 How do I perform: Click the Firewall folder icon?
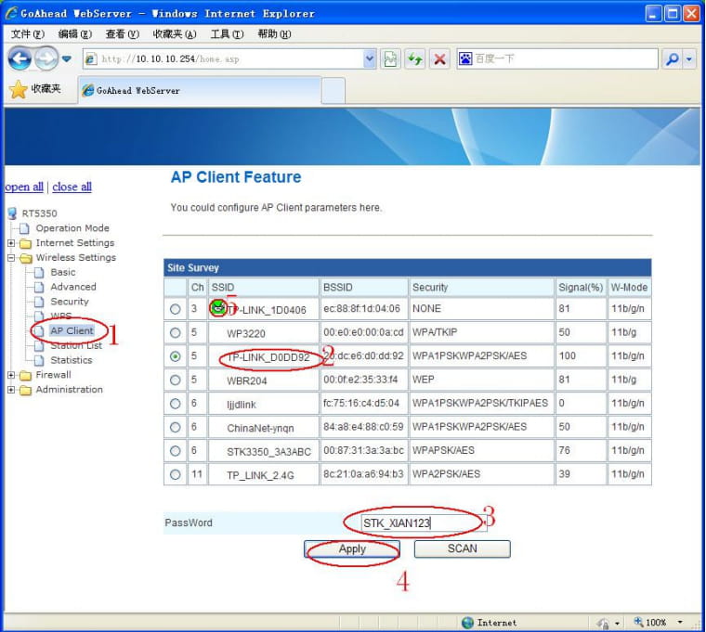26,375
